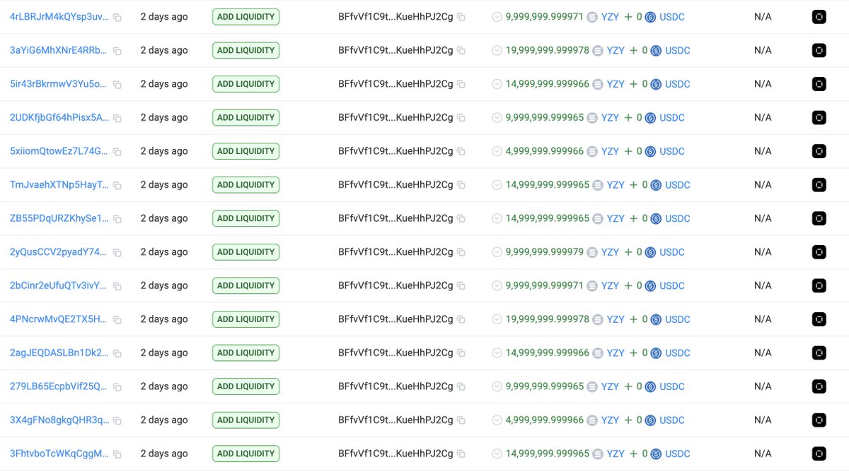Open transaction 3X4gFNo8gkgQHR3q link
Screen dimensions: 849x474
tap(59, 419)
